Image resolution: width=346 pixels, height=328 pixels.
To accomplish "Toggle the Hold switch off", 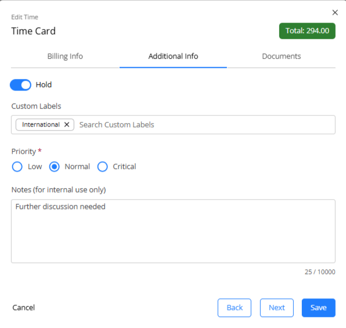I will tap(20, 85).
